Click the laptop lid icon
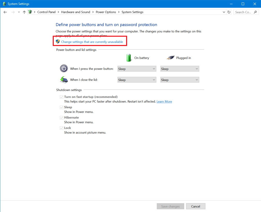 click(x=64, y=80)
